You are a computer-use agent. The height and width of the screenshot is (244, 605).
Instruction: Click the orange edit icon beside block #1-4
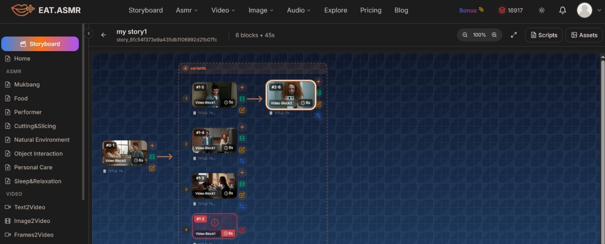coord(242,150)
